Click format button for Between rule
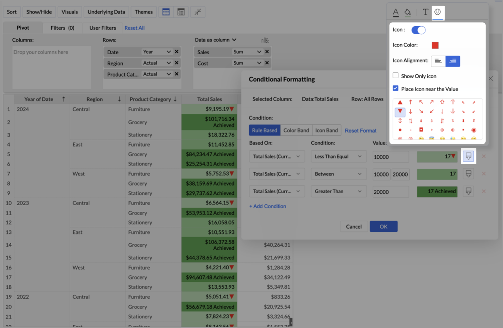The width and height of the screenshot is (503, 328). (x=468, y=174)
